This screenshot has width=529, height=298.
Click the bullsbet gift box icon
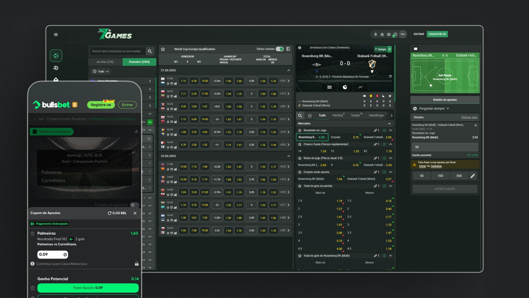[75, 105]
